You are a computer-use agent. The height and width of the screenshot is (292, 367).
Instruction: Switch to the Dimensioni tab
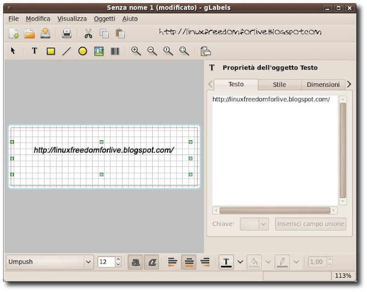323,84
